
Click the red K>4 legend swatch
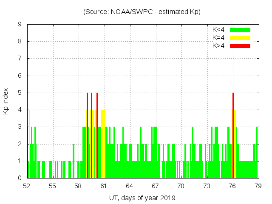240,46
